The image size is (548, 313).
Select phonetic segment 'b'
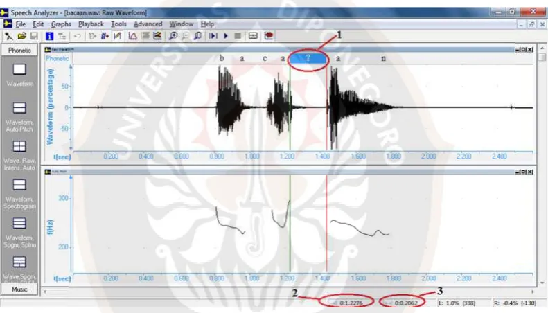(222, 58)
